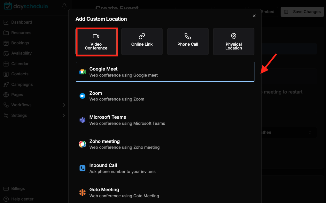This screenshot has width=326, height=203.
Task: Select the Phone Call tab
Action: [x=188, y=41]
